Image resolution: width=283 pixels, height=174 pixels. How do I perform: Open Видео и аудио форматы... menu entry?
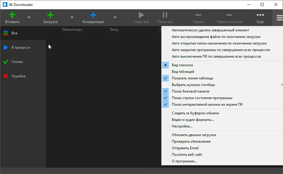[222, 120]
